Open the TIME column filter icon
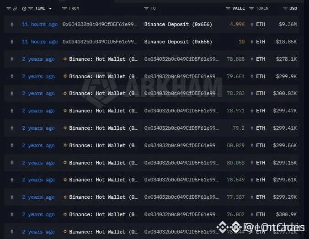Viewport: 309px width, 239px height. [31, 9]
